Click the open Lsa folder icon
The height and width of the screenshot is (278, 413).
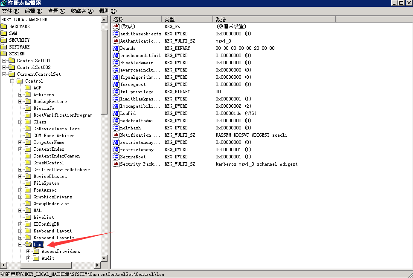(28, 245)
